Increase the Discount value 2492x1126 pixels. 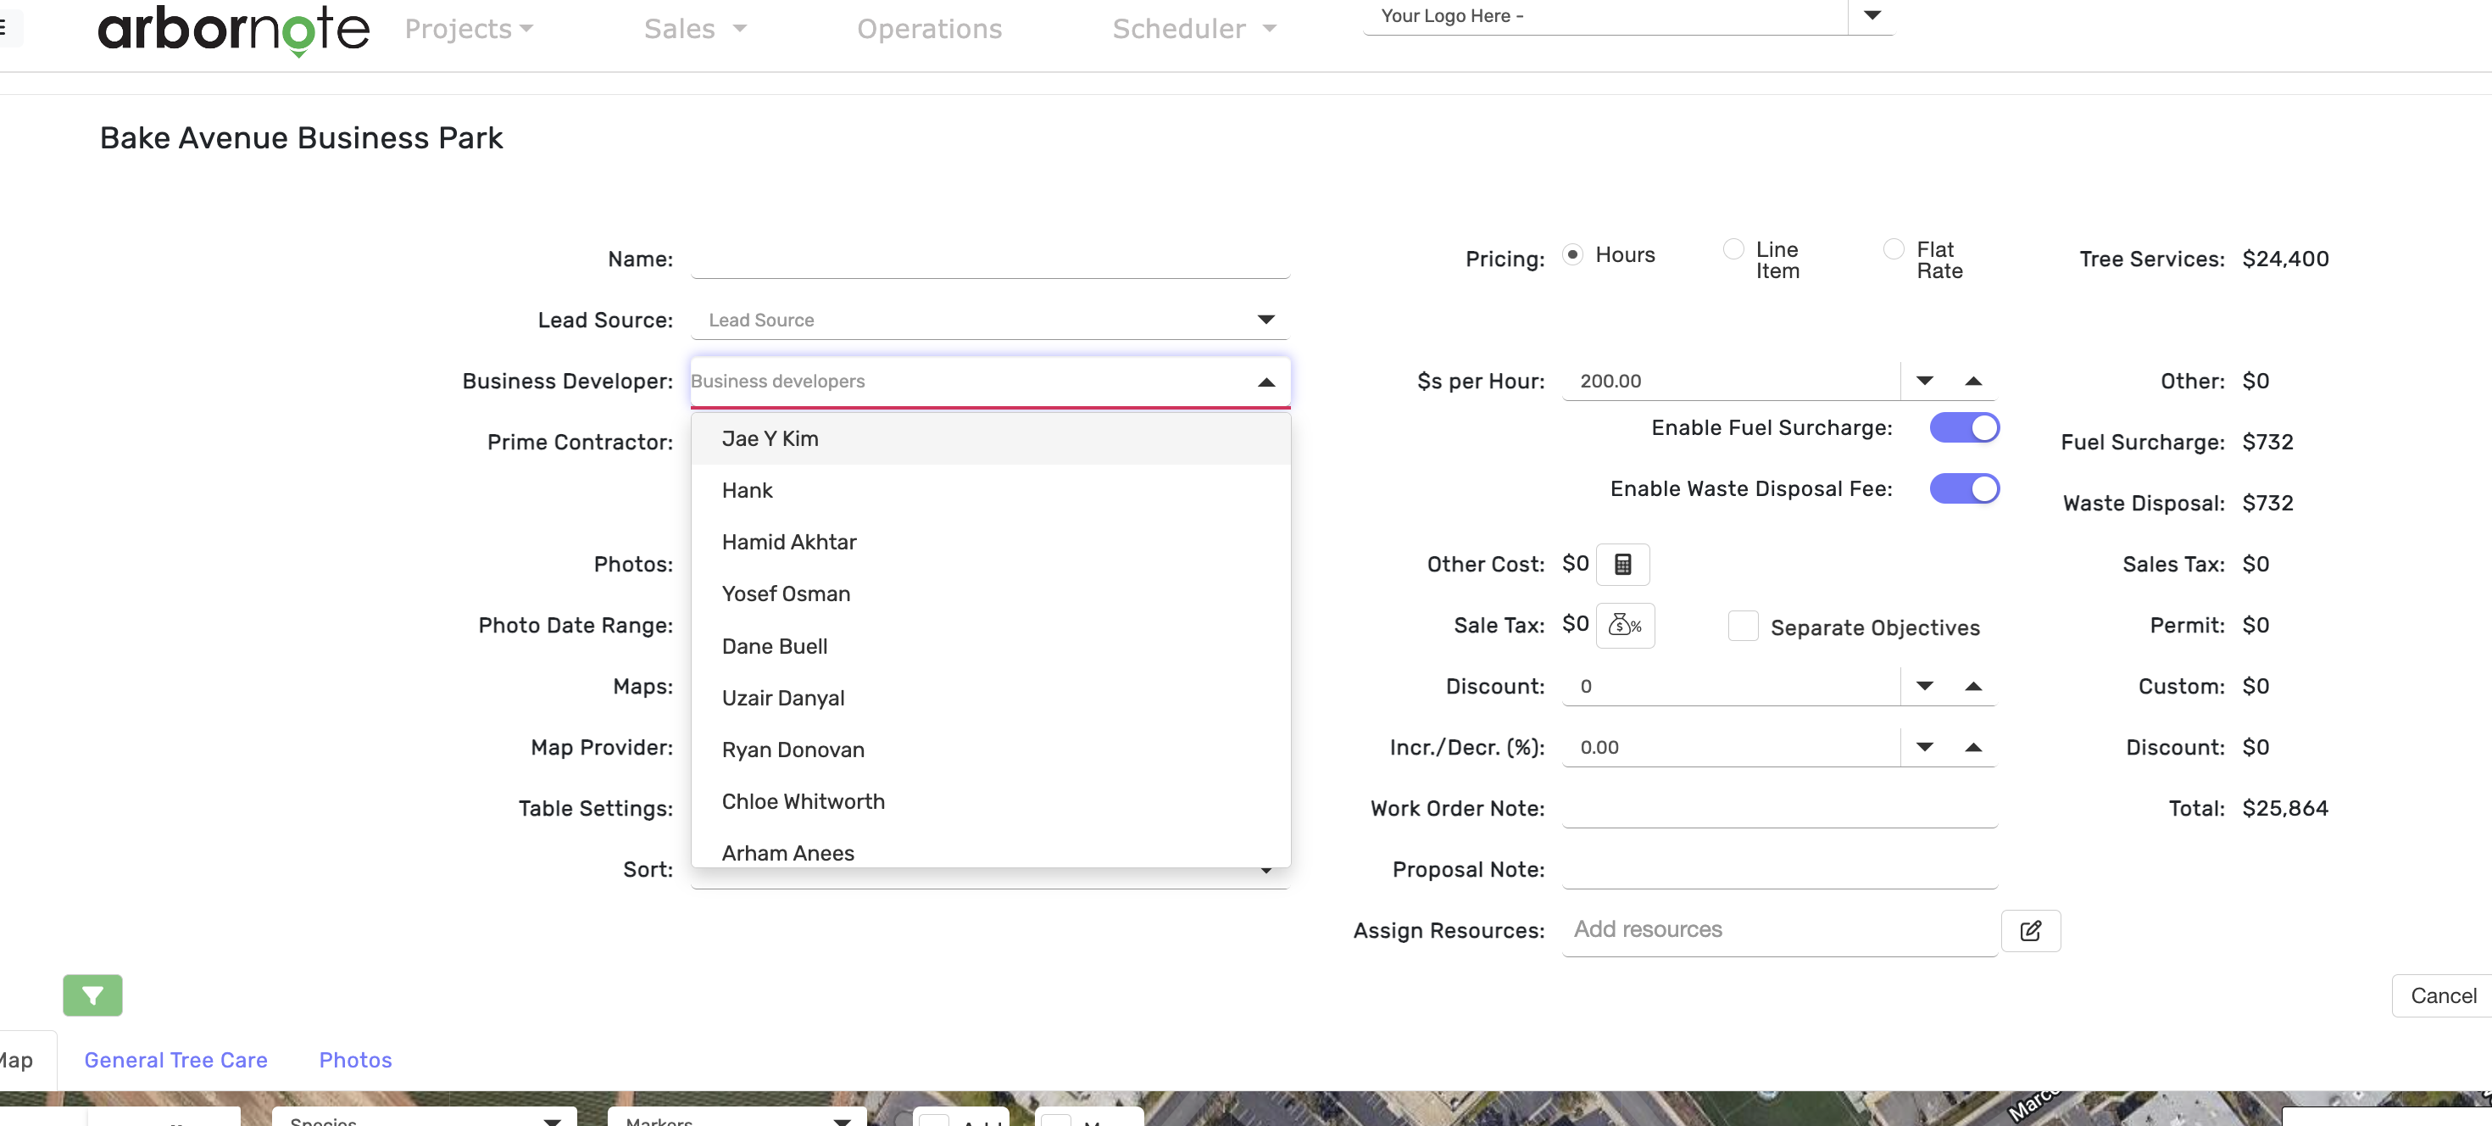click(x=1973, y=686)
